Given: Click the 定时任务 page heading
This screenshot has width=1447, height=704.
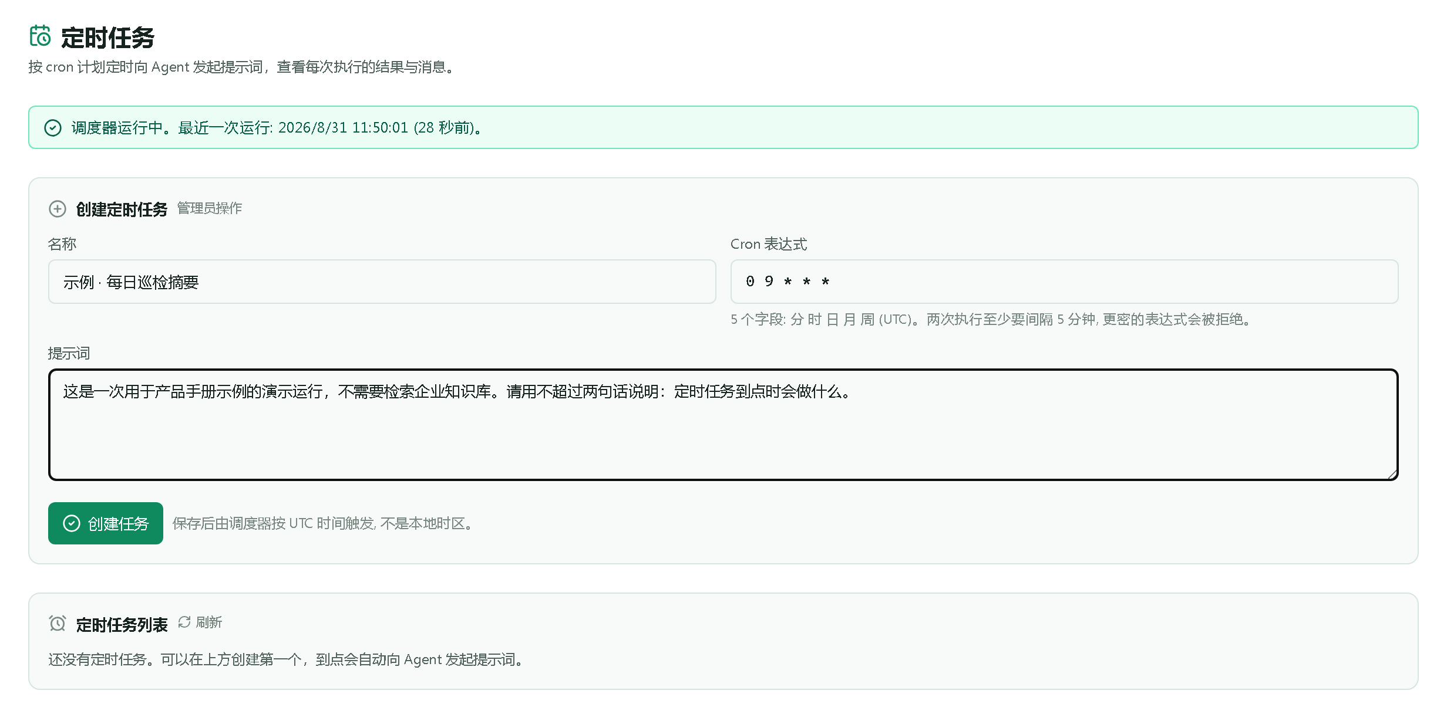Looking at the screenshot, I should [107, 38].
